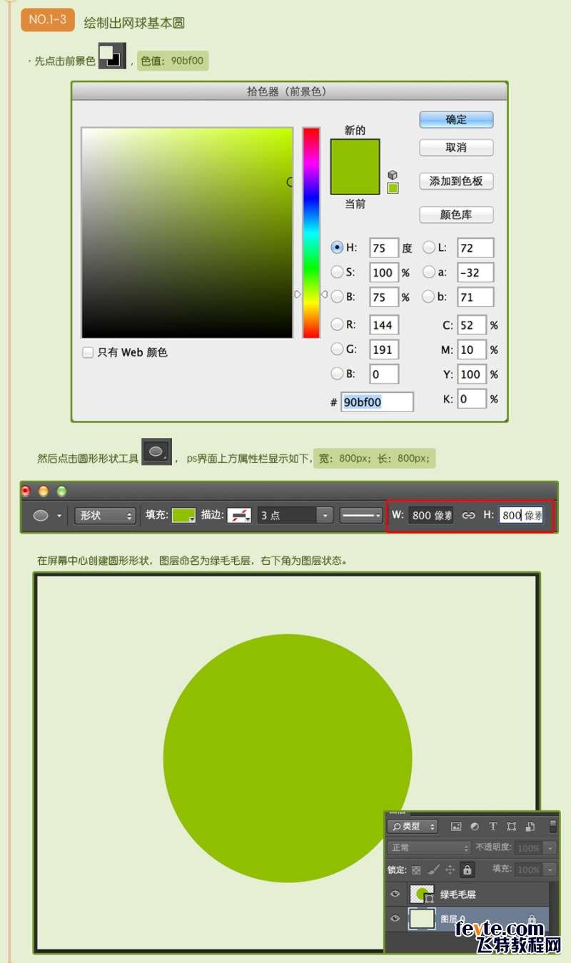This screenshot has height=963, width=571.
Task: Click the green 填充 fill swatch
Action: coord(183,515)
